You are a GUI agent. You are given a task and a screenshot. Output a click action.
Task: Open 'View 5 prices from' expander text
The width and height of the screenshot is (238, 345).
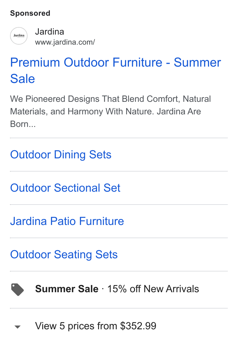click(77, 326)
